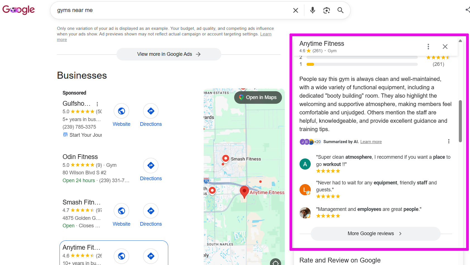Open AI summary Learn more link
Viewport: 470px width, 265px height.
(371, 142)
